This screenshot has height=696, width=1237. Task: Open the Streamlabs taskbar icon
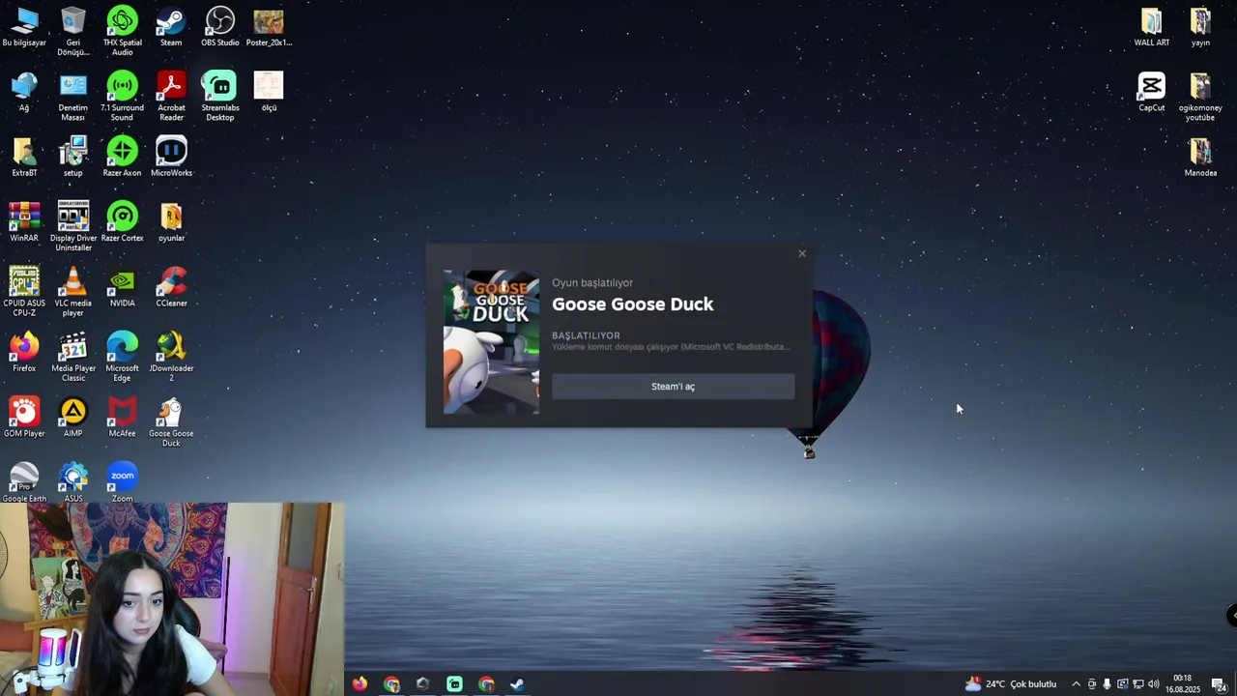454,684
